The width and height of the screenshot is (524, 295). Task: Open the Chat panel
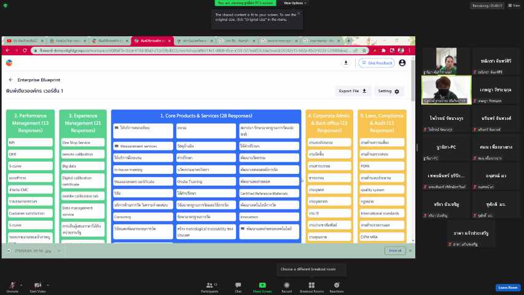[238, 285]
